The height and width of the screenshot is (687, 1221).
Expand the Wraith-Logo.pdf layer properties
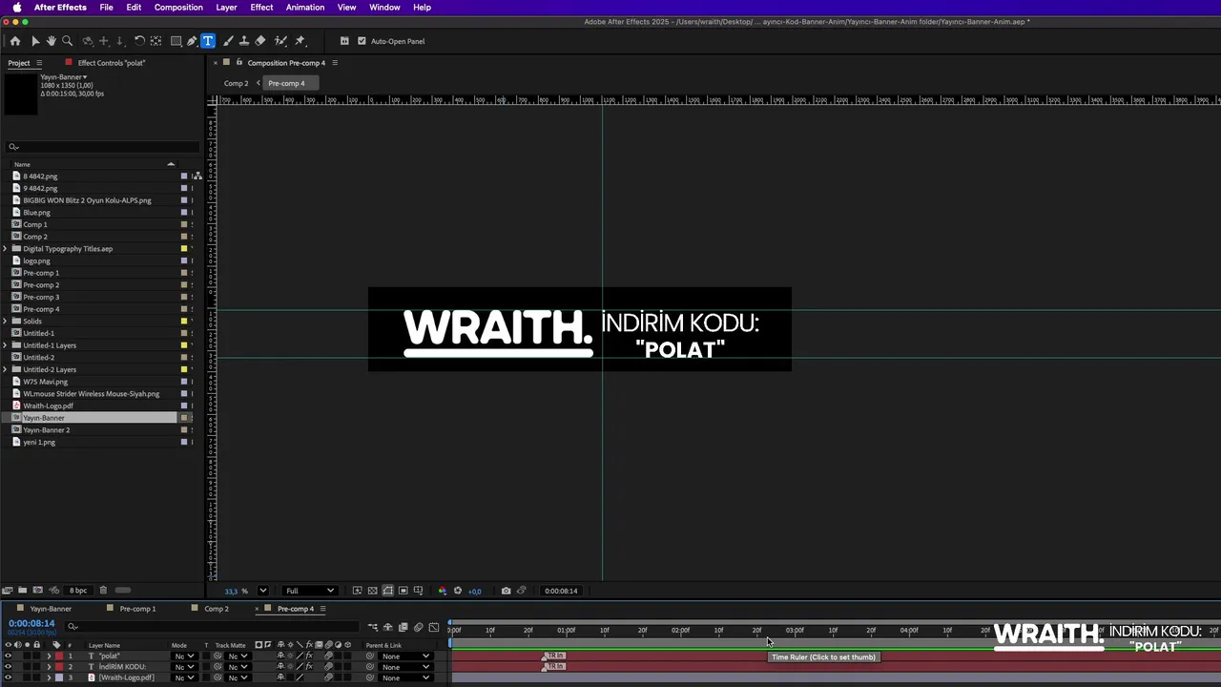pyautogui.click(x=49, y=677)
